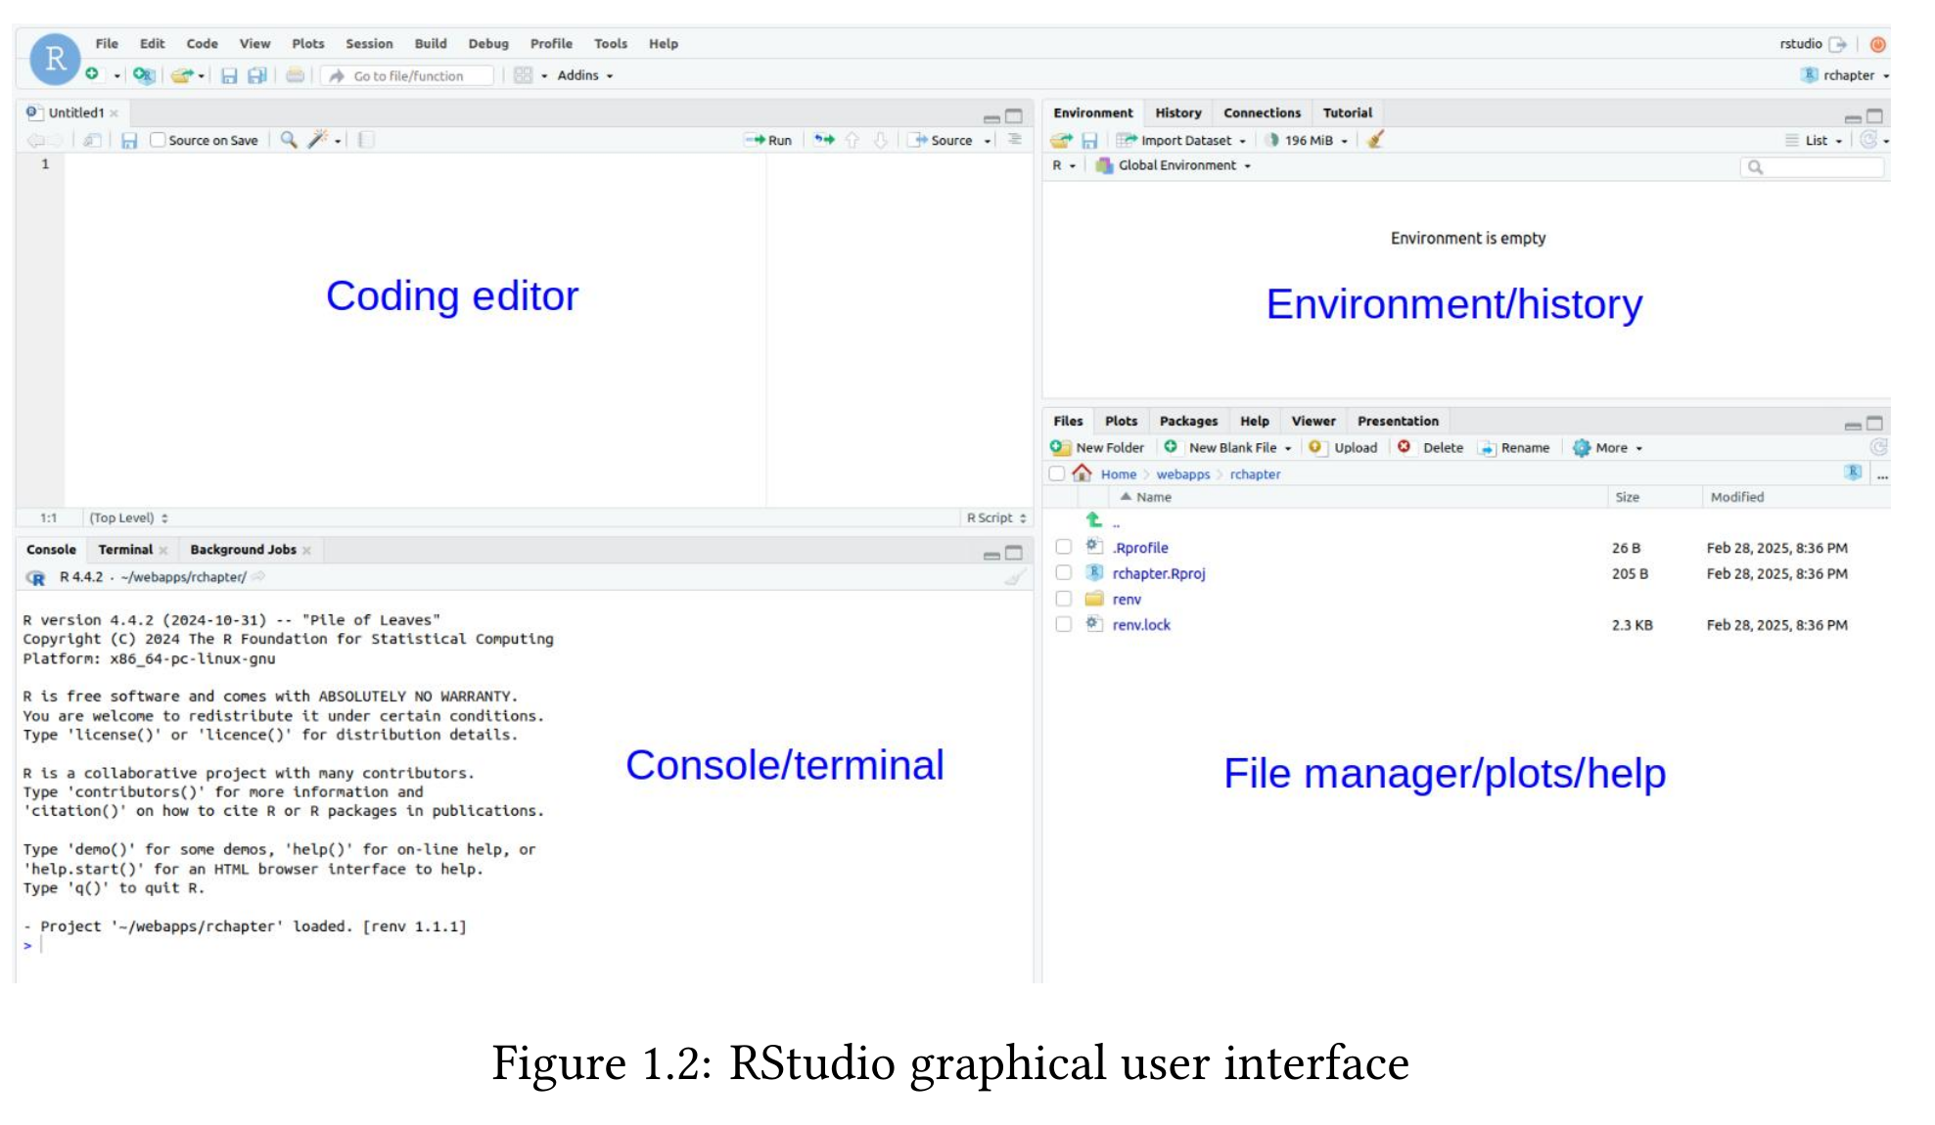The image size is (1935, 1125).
Task: Switch to the History tab
Action: pyautogui.click(x=1177, y=112)
